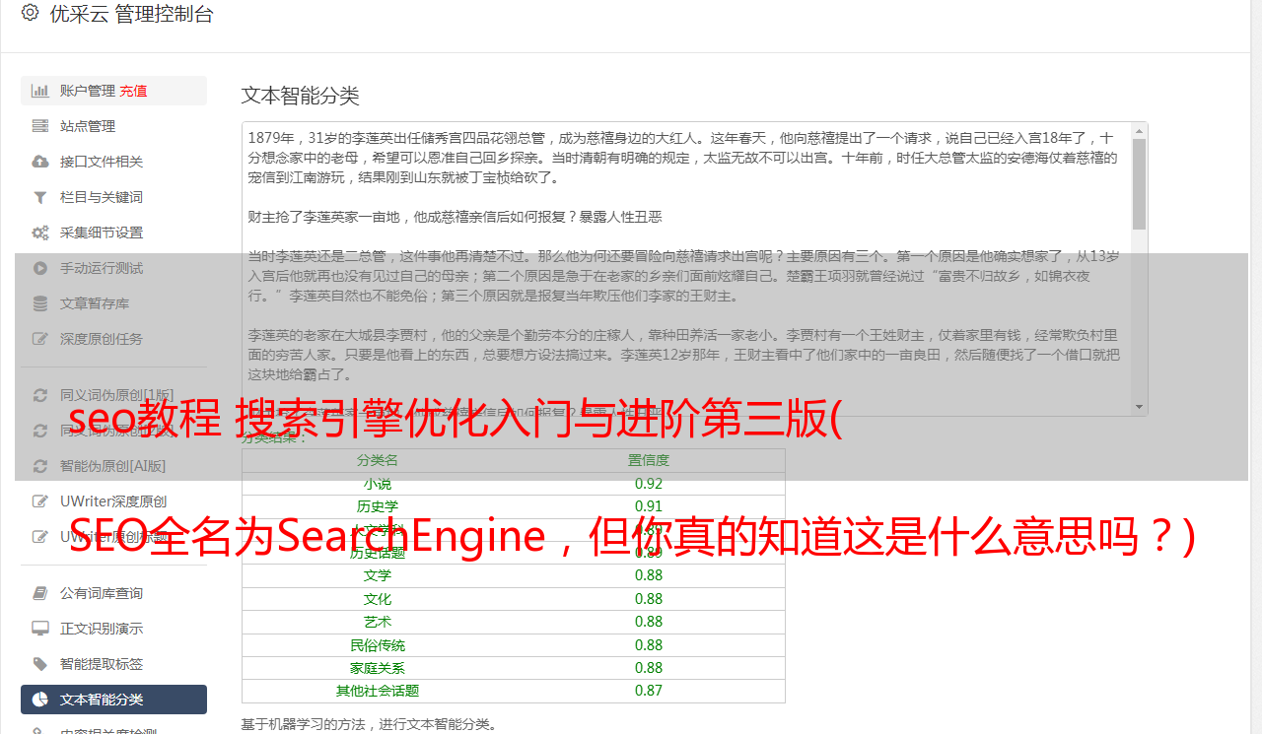This screenshot has height=734, width=1262.
Task: Click the 0.88 value in the 民俗传统 row
Action: [649, 645]
